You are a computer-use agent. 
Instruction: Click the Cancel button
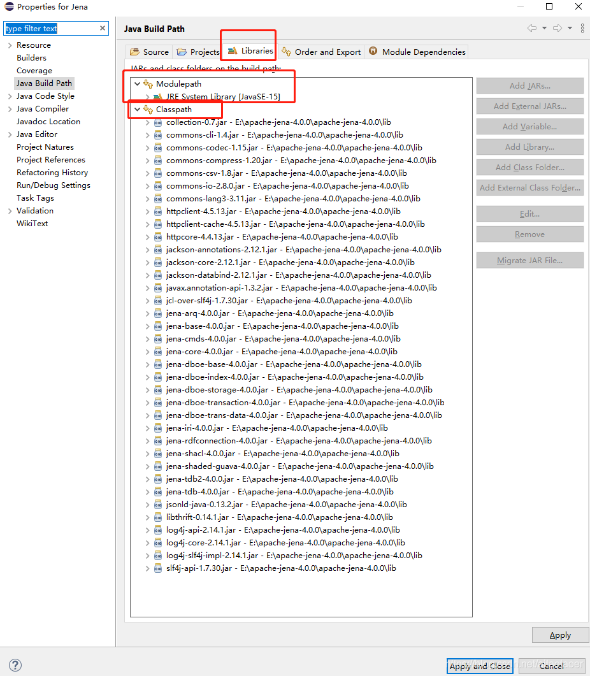tap(551, 666)
